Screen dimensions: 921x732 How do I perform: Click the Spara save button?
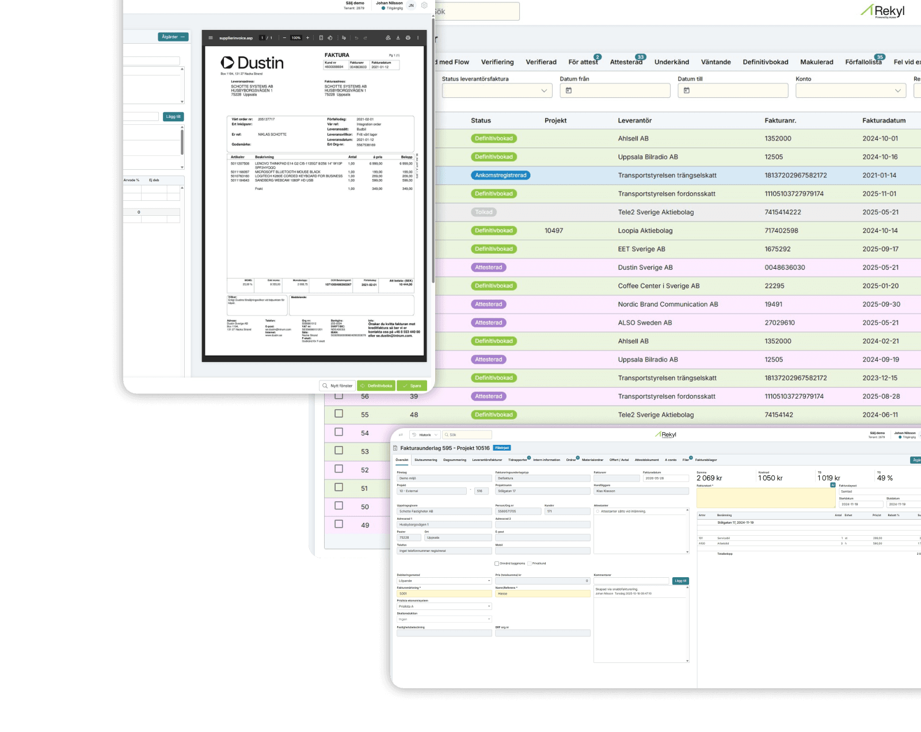412,386
